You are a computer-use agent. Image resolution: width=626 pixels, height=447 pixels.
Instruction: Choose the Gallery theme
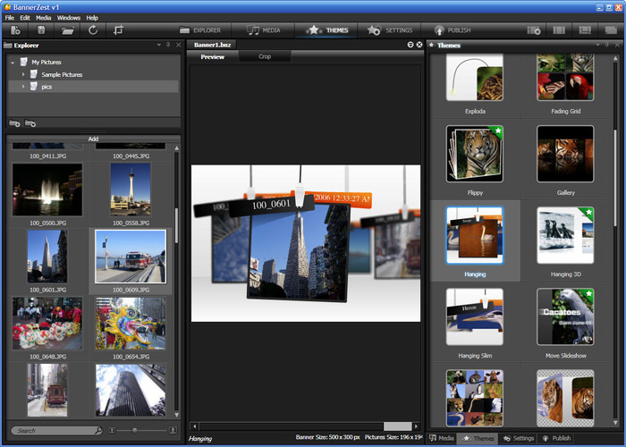point(565,154)
